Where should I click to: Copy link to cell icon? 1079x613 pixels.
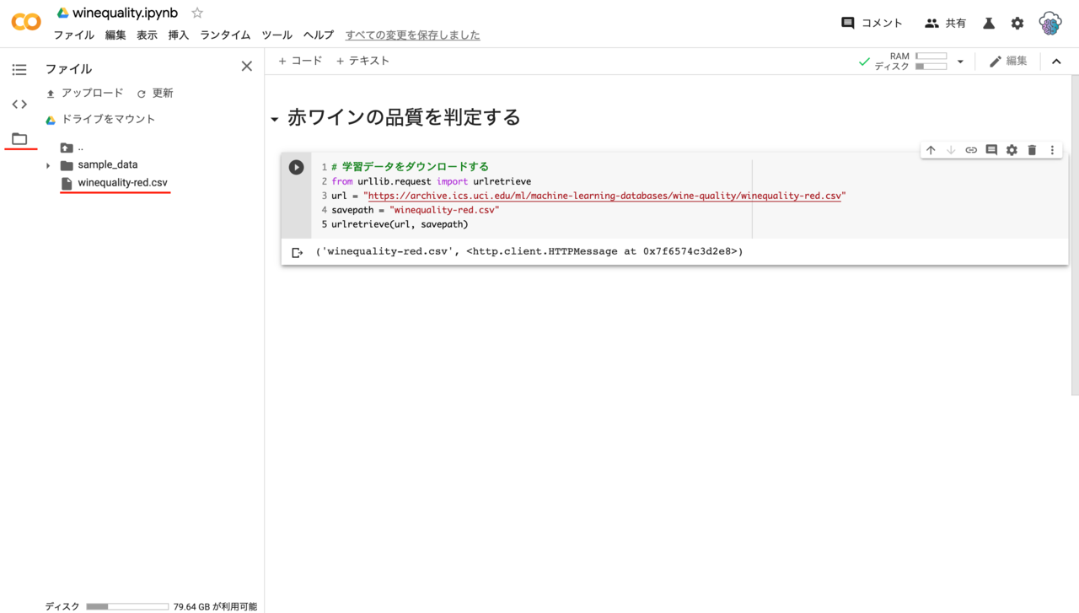[x=971, y=150]
